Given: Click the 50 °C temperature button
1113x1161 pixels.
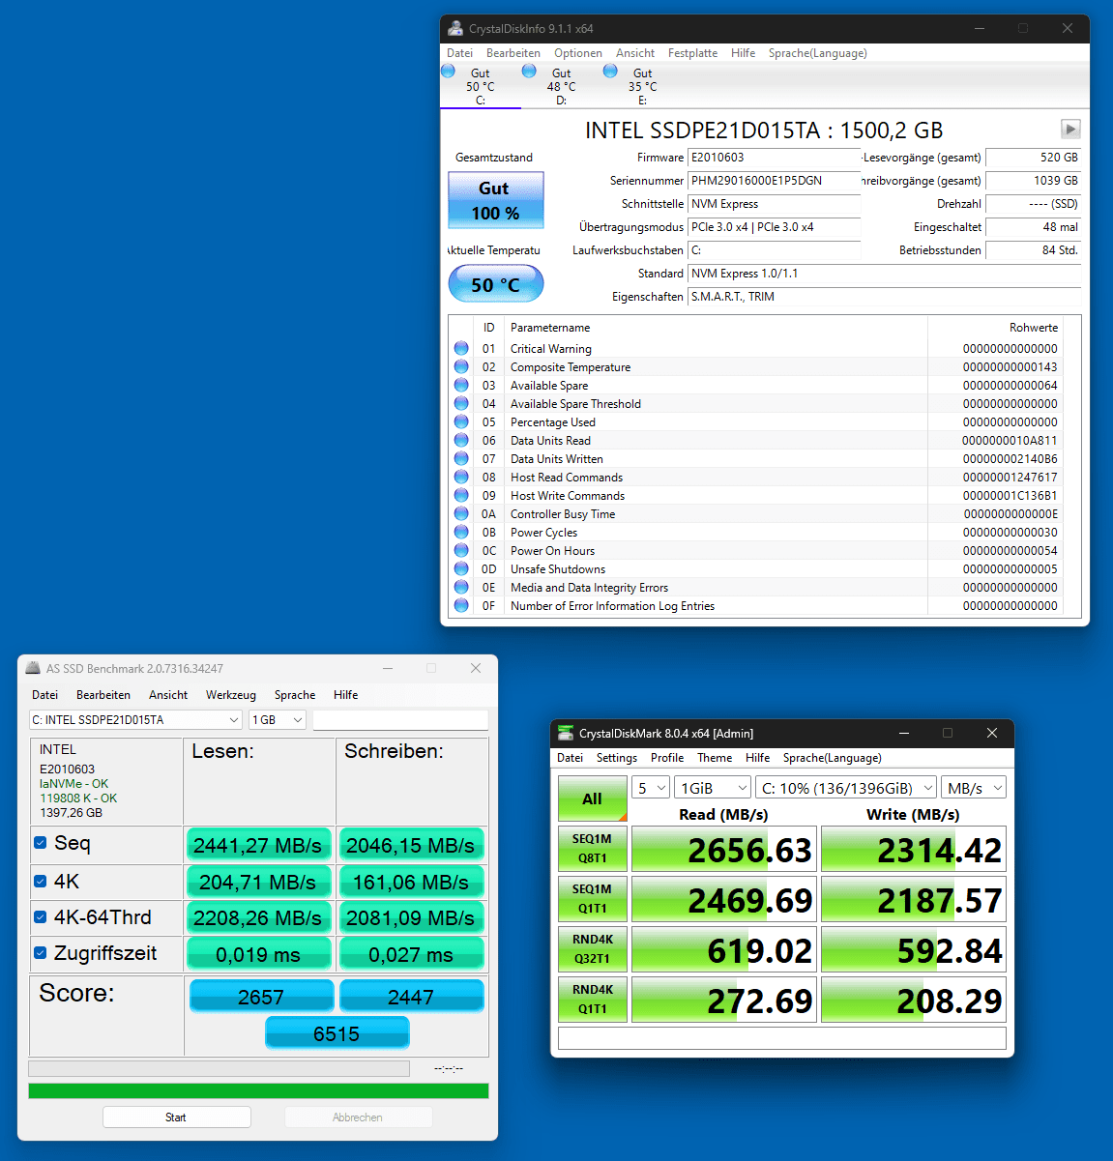Looking at the screenshot, I should 495,284.
